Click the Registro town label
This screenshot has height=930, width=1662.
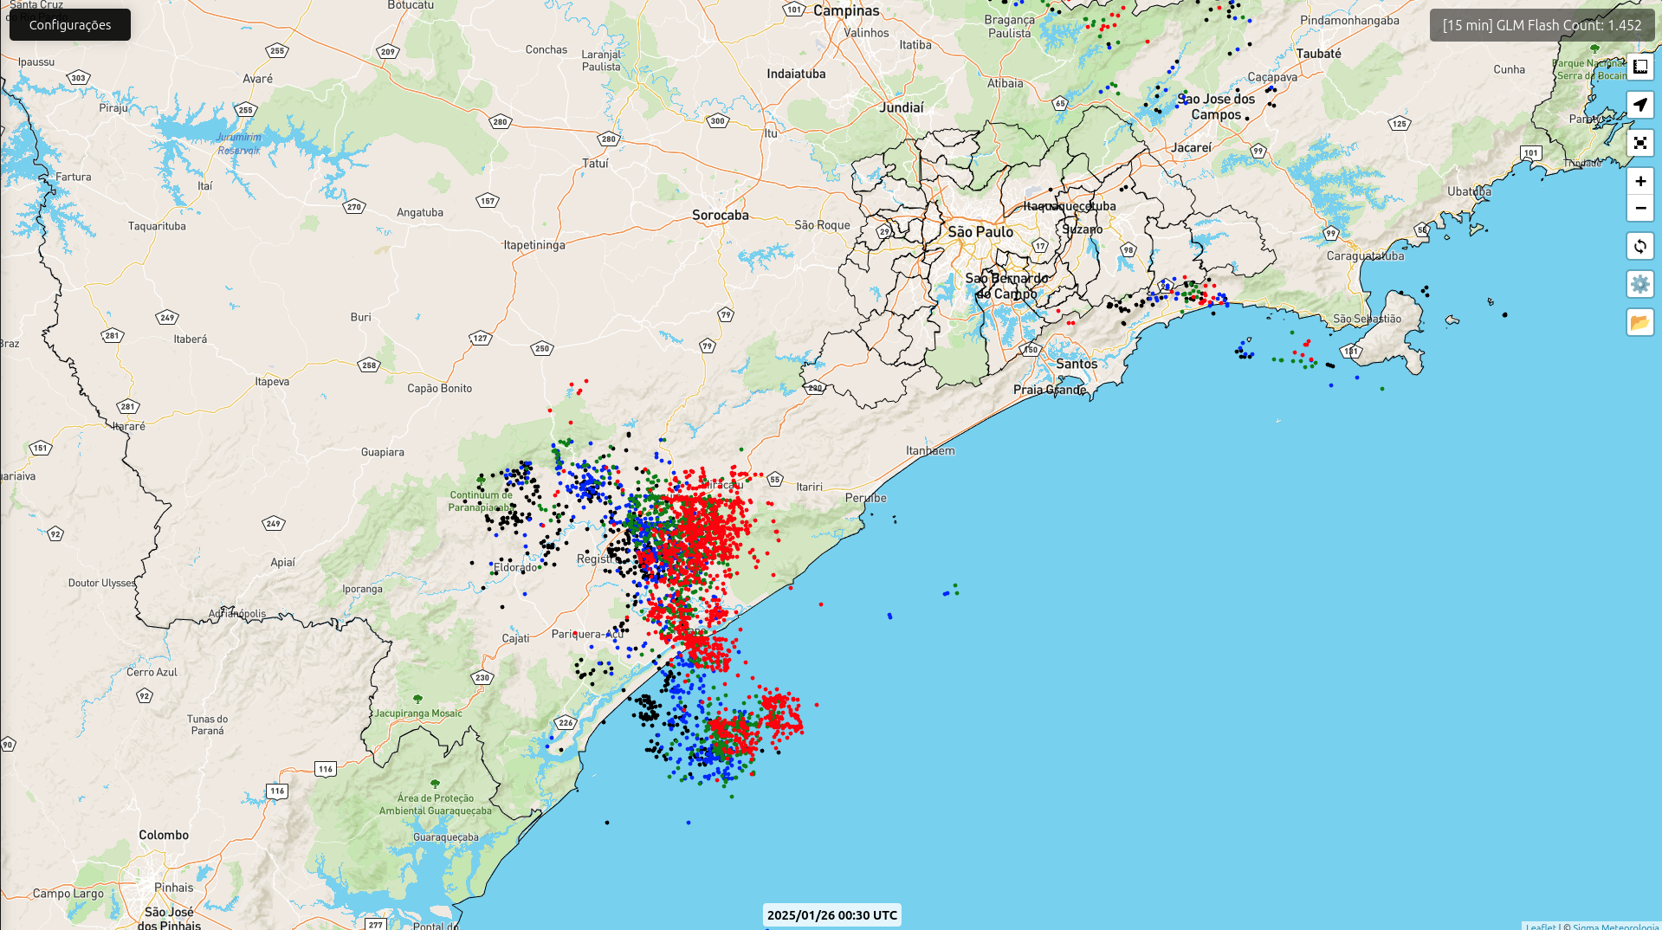pos(596,559)
